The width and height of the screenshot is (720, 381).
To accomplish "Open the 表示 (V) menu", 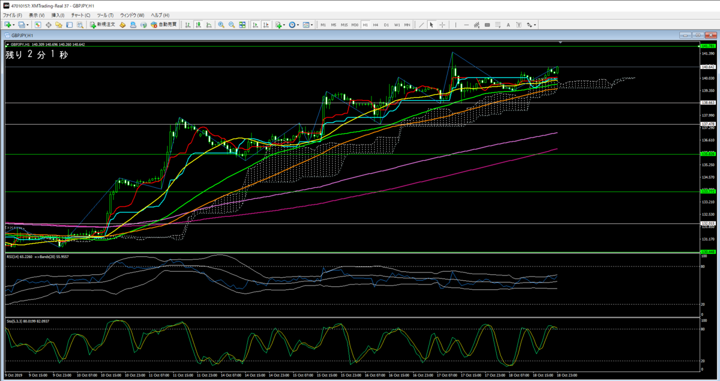I will coord(37,15).
